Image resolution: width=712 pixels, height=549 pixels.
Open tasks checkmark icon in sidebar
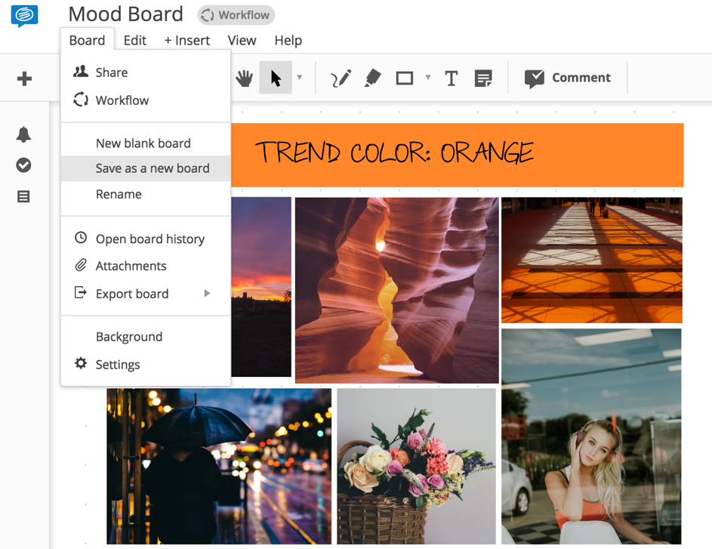tap(23, 165)
